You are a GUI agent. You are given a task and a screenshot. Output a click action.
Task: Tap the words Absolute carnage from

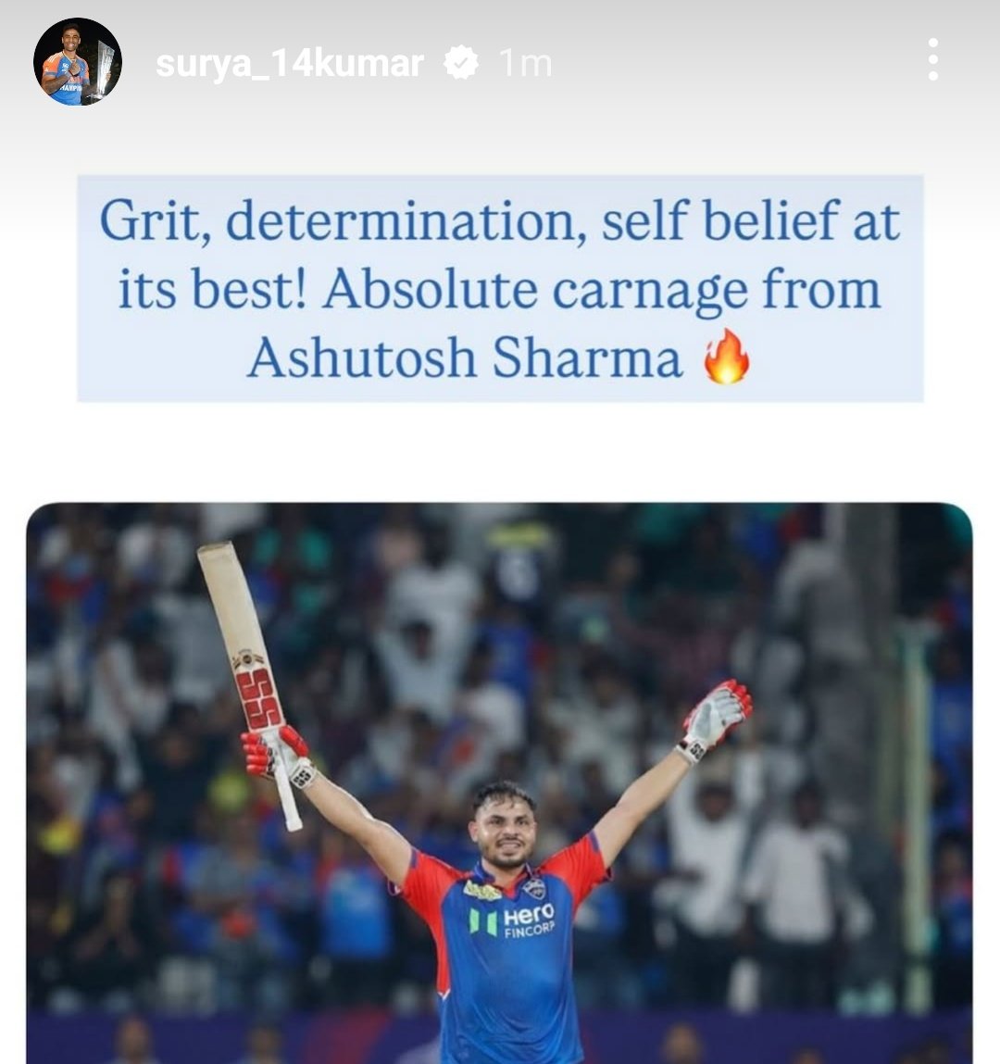(x=602, y=290)
